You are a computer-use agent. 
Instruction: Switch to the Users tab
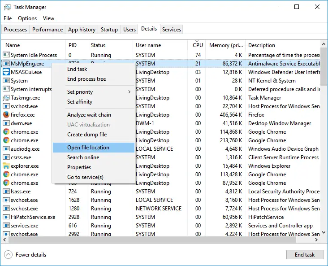pyautogui.click(x=129, y=30)
